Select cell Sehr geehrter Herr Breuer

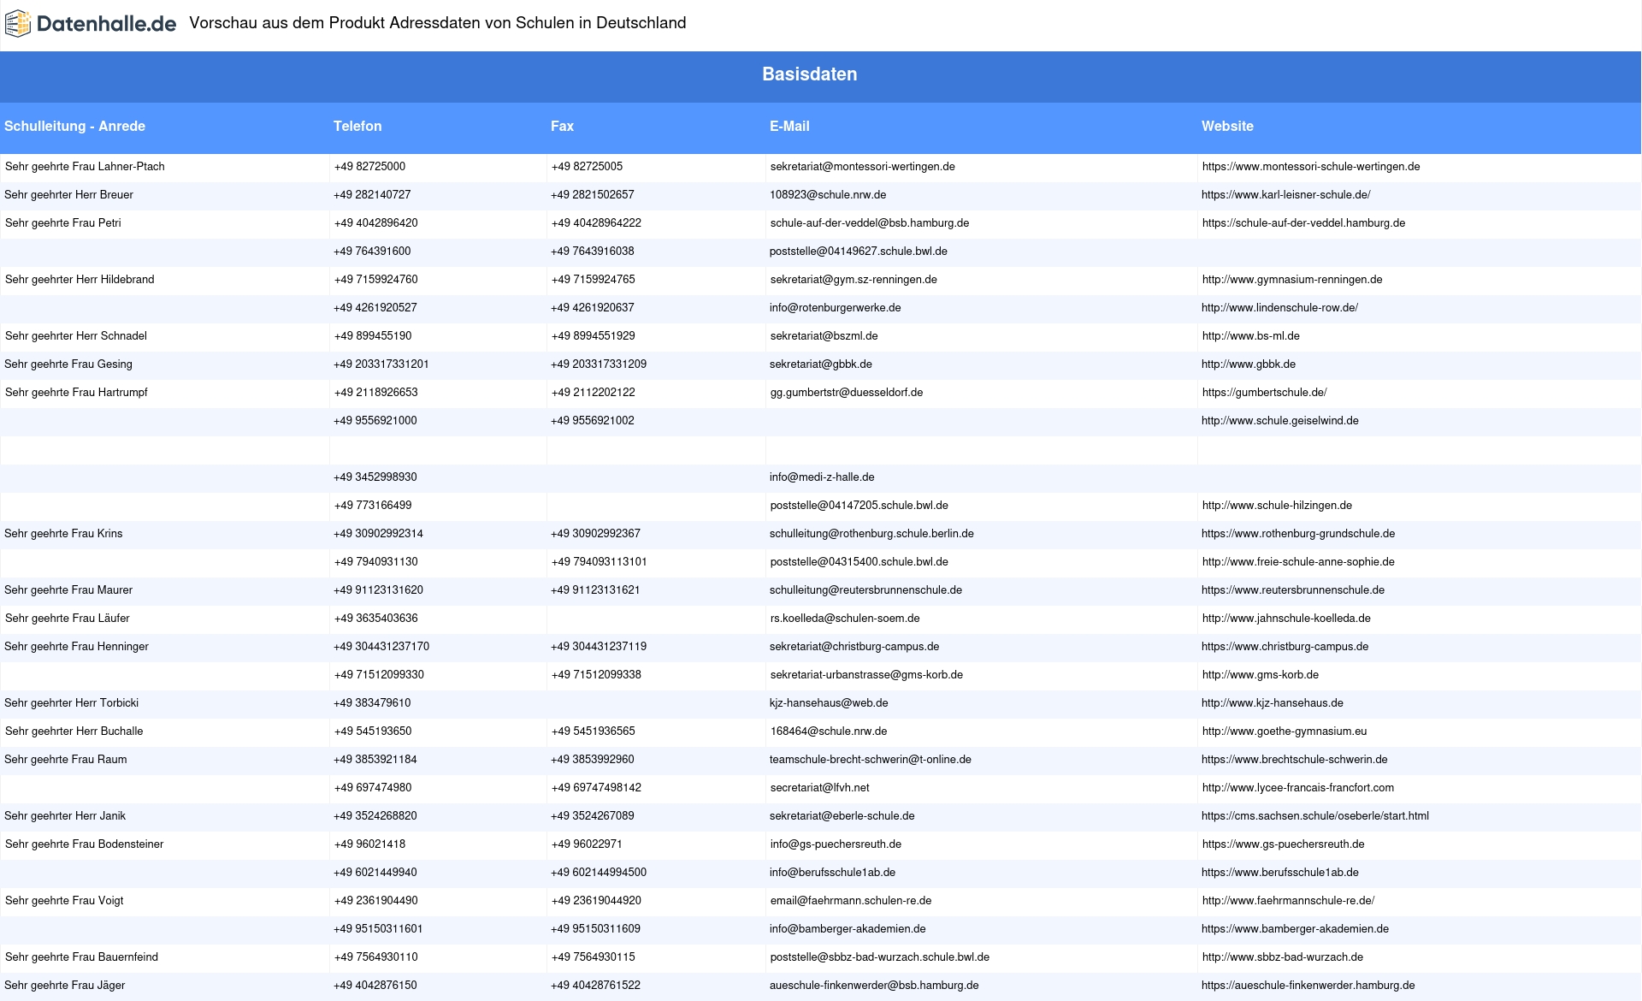point(68,195)
